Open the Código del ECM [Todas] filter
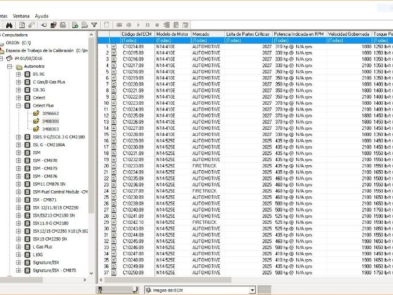This screenshot has height=295, width=393. (137, 40)
